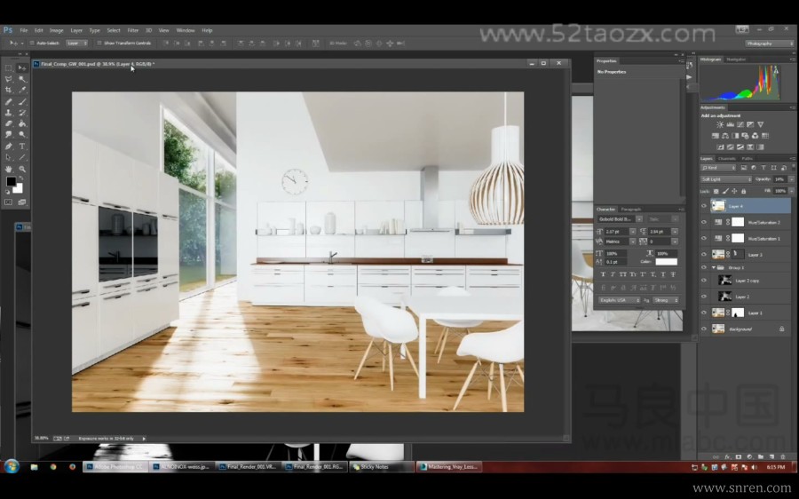Select the Path Selection tool
Image resolution: width=799 pixels, height=499 pixels.
(9, 157)
